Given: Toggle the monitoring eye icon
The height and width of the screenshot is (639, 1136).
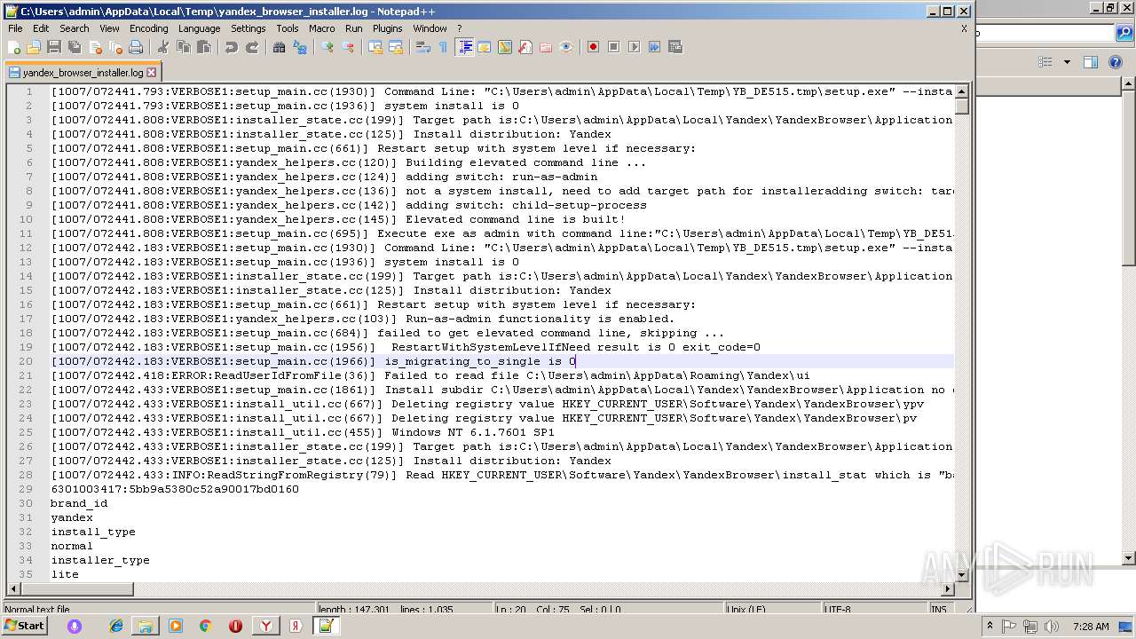Looking at the screenshot, I should (565, 47).
